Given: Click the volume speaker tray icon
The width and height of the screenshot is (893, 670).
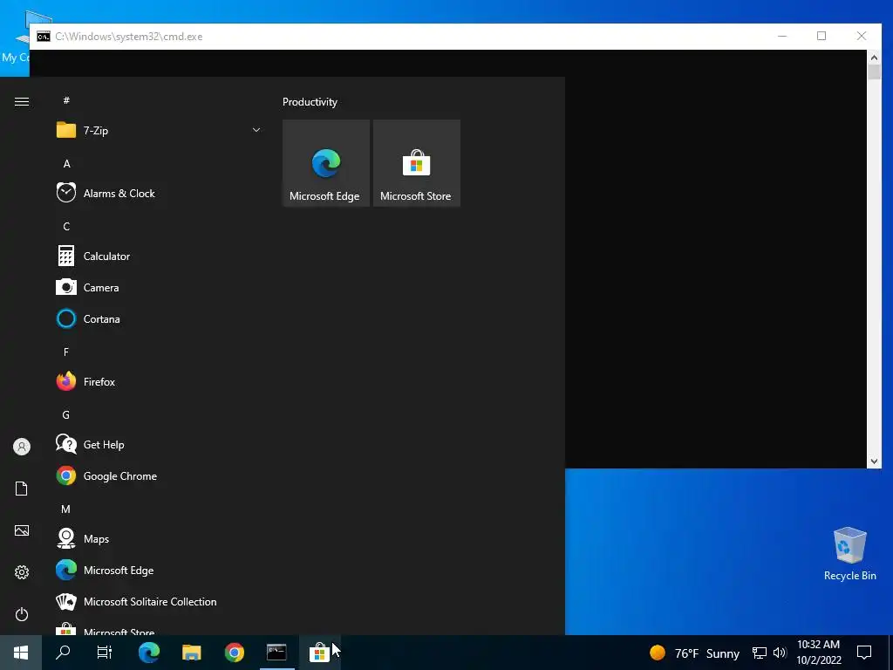Looking at the screenshot, I should (x=780, y=653).
